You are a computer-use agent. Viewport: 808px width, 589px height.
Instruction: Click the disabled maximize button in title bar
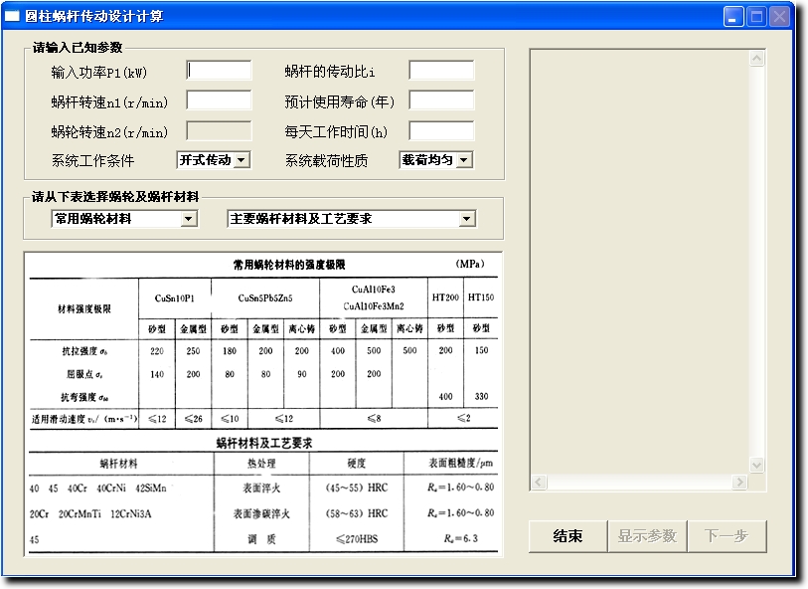click(756, 17)
